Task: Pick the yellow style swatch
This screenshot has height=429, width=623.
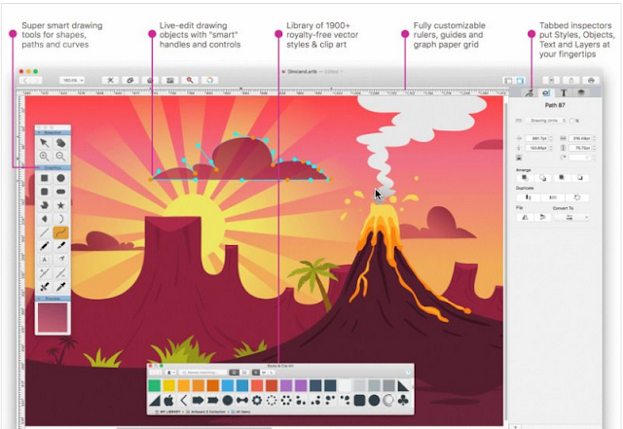Action: (168, 385)
